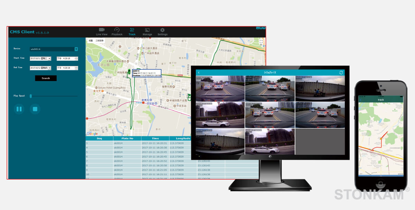Select the top-left camera feed thumbnail
This screenshot has height=210, width=415.
220,88
